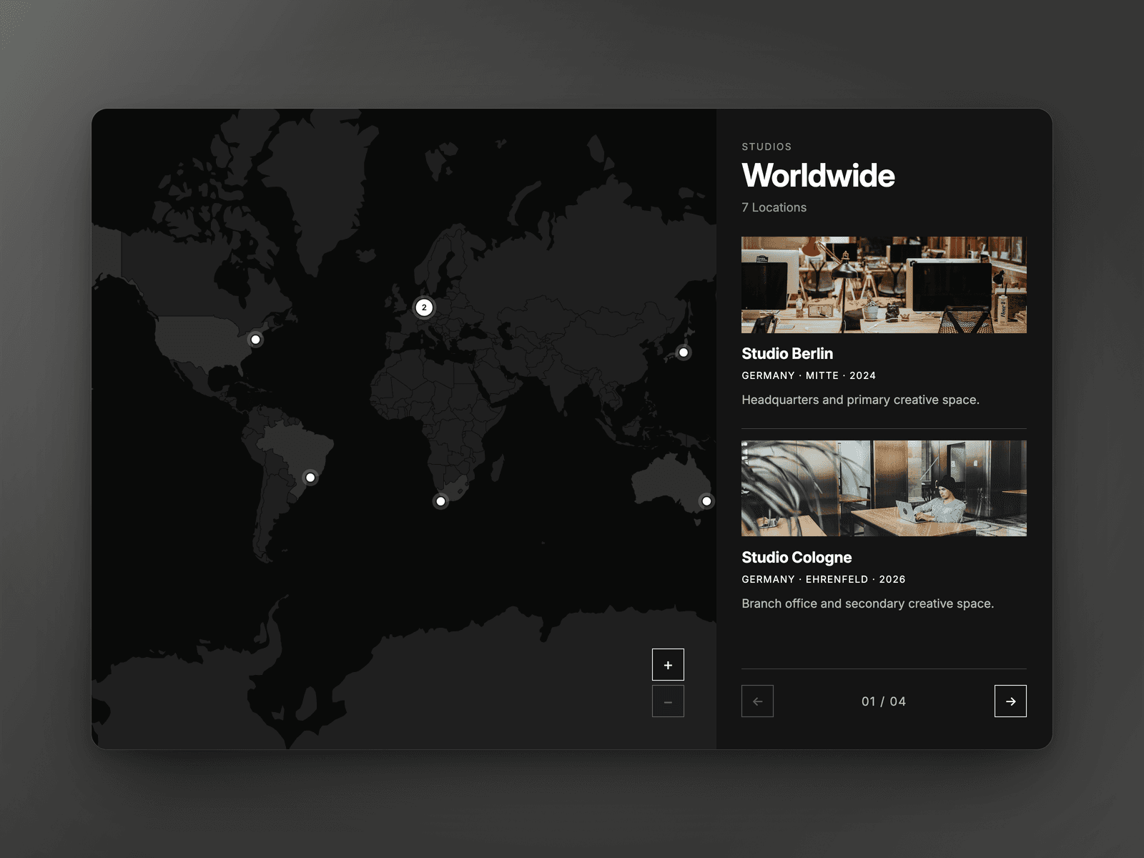
Task: Open the Studio Berlin photo
Action: coord(884,285)
